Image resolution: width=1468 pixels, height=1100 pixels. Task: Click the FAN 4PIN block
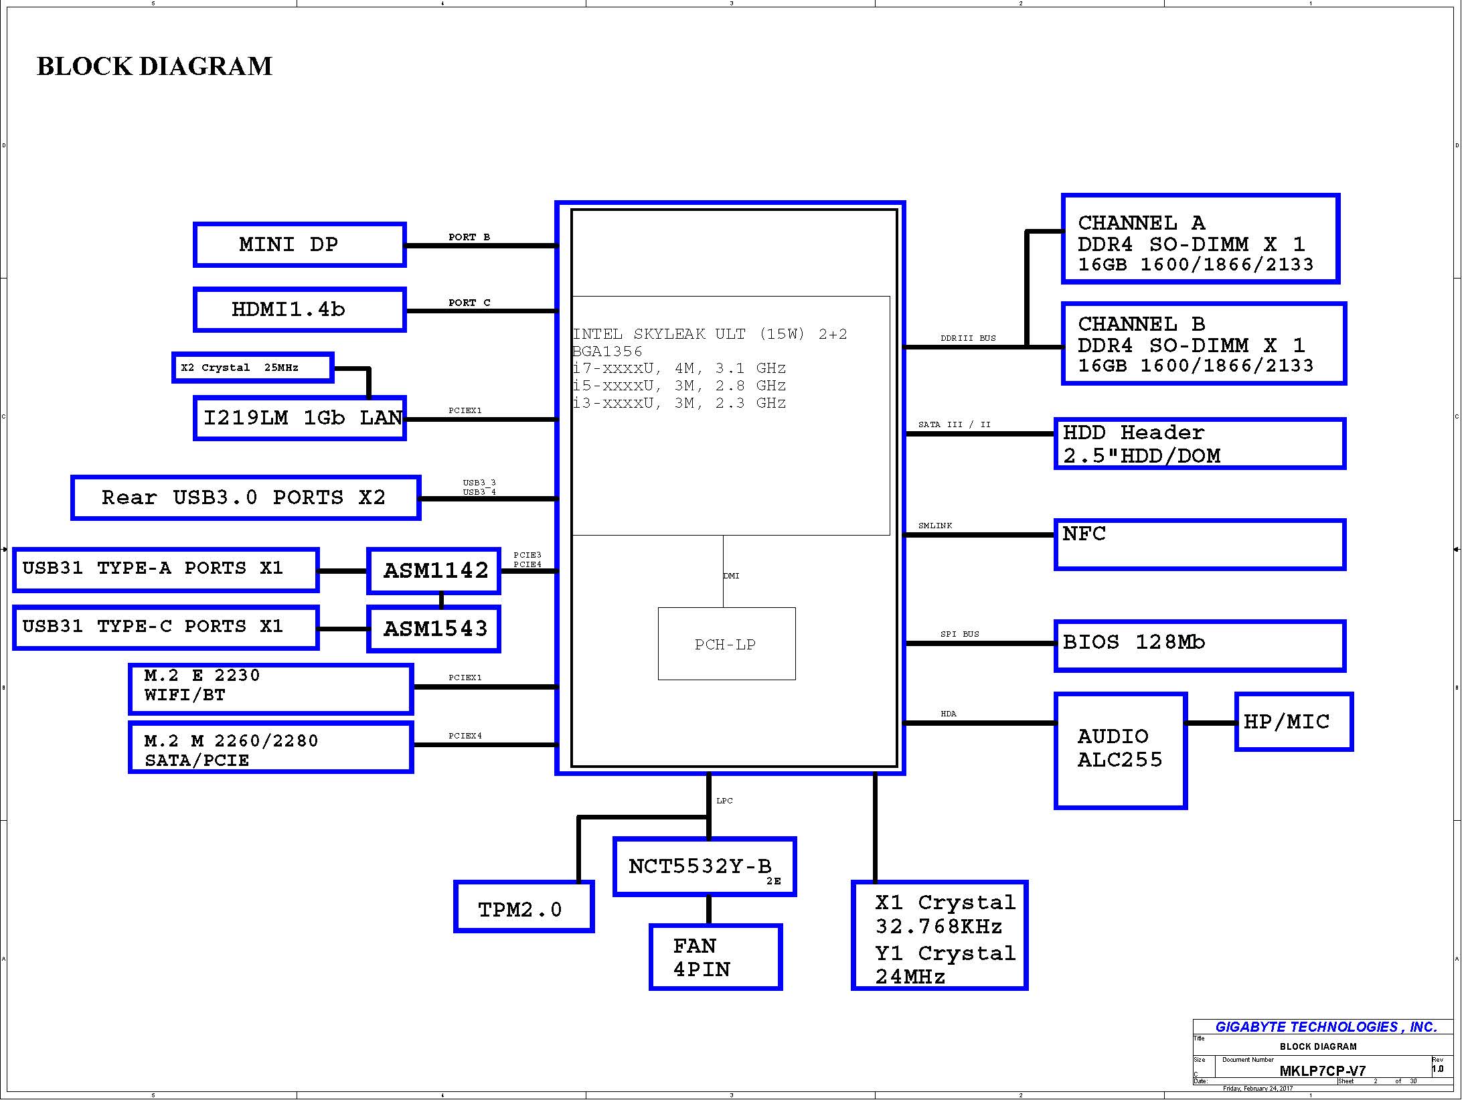(x=715, y=957)
